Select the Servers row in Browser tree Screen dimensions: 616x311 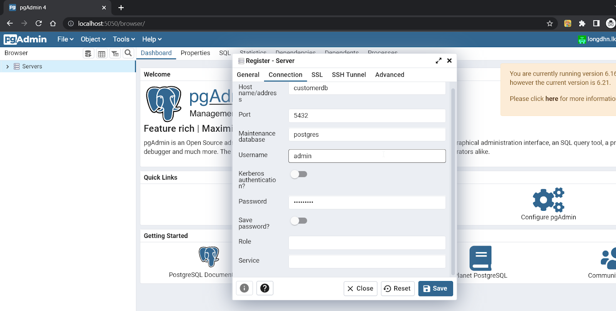(x=68, y=66)
